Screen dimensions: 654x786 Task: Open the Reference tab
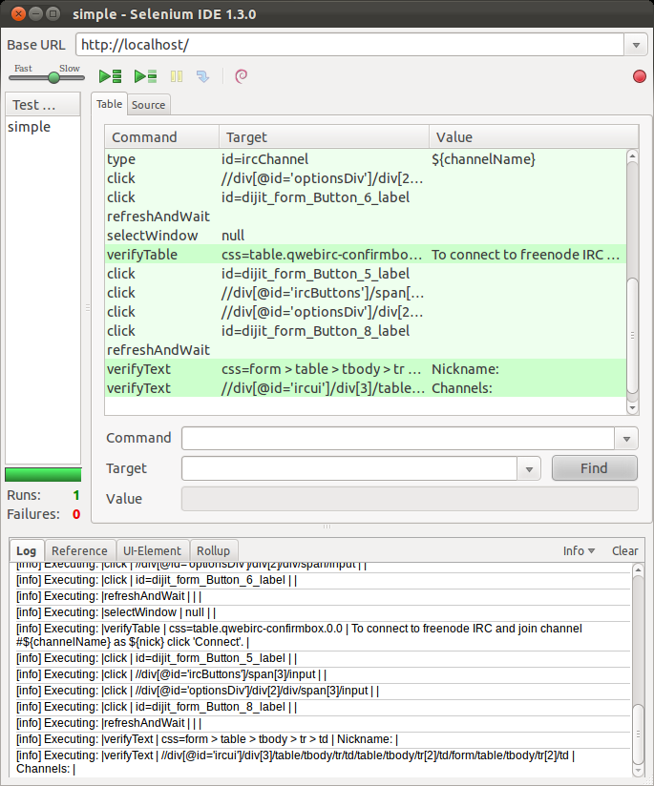click(79, 551)
